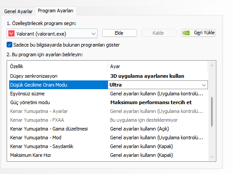233x174 pixels.
Task: Select the Güç yönetimi modu row
Action: [x=109, y=102]
